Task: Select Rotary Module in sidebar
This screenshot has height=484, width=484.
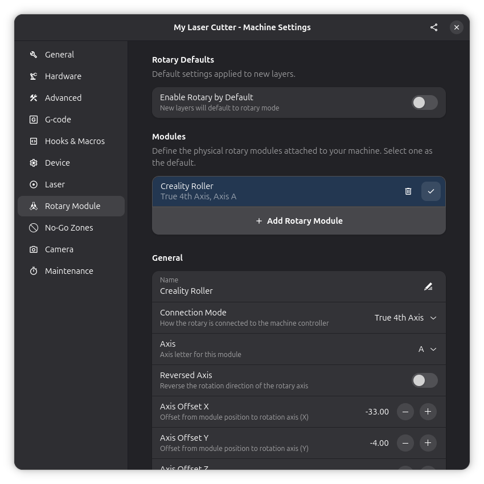Action: (71, 206)
